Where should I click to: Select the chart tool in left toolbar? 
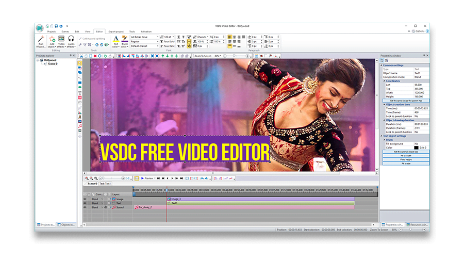click(80, 112)
